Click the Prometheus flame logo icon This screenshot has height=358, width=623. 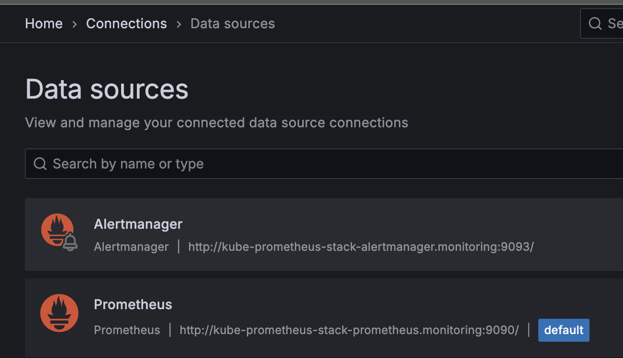click(59, 313)
